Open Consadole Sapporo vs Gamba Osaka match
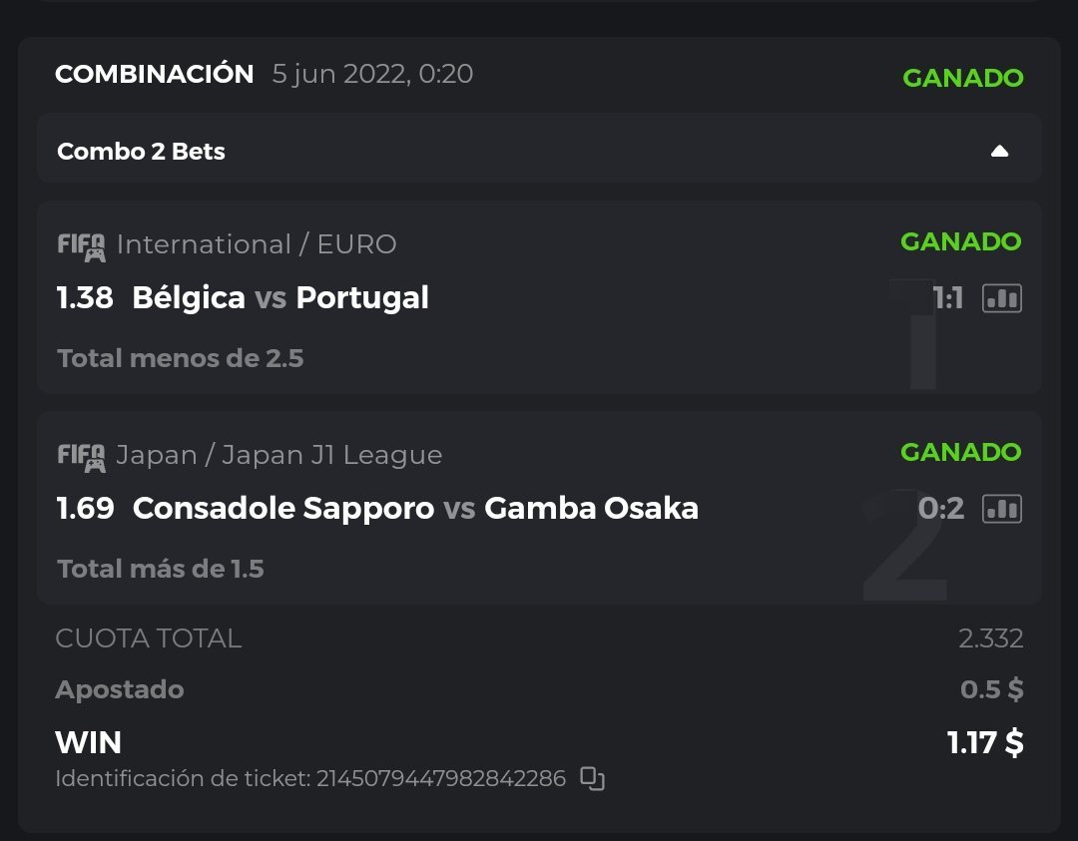Screen dimensions: 1078x841 click(415, 509)
